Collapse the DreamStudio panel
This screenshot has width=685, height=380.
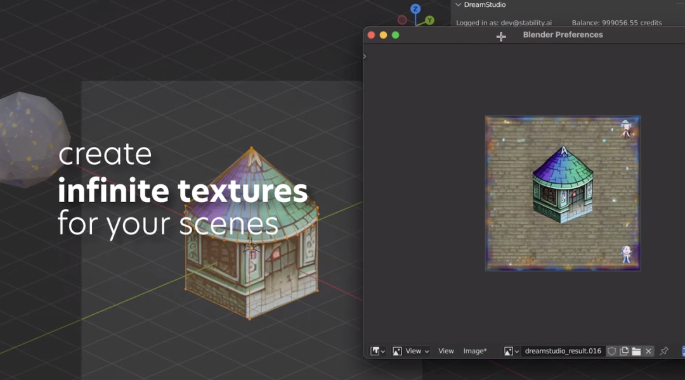pos(459,5)
